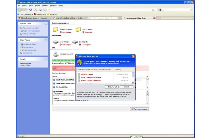Close the Windows Security Alert dialog

[x=133, y=56]
